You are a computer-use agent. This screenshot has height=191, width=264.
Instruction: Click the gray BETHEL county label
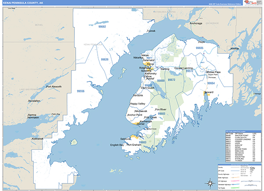(39, 25)
